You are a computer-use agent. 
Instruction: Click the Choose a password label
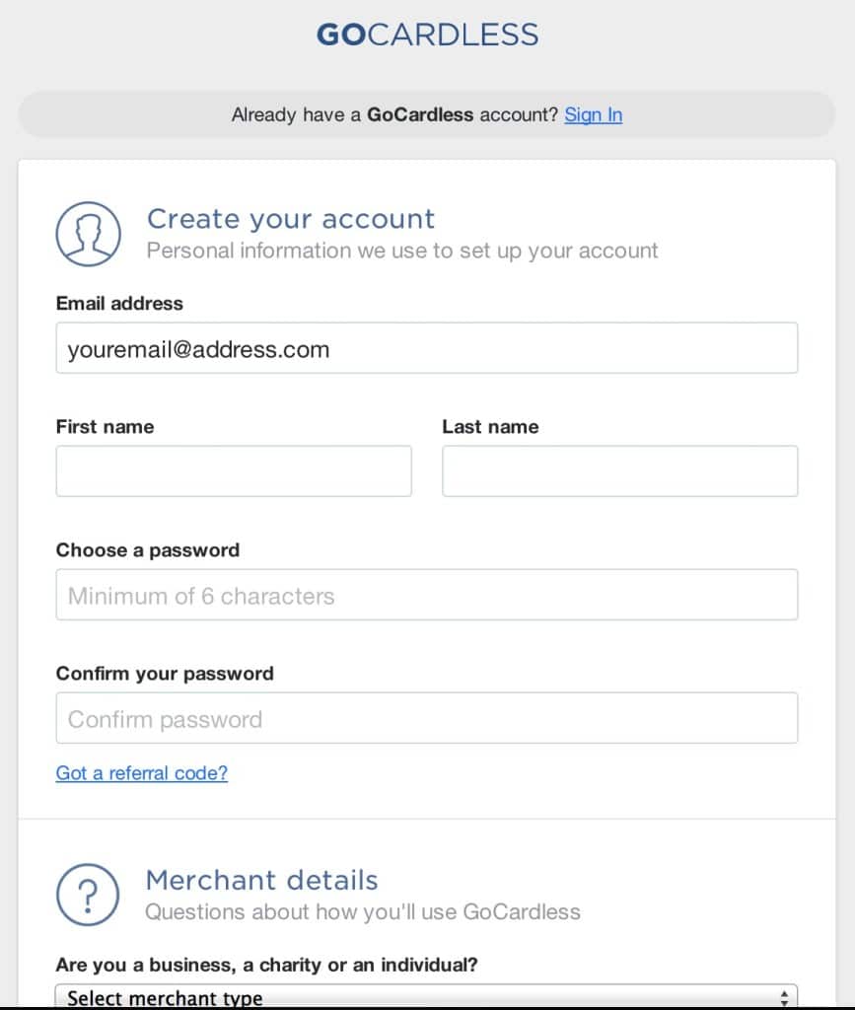click(x=148, y=550)
